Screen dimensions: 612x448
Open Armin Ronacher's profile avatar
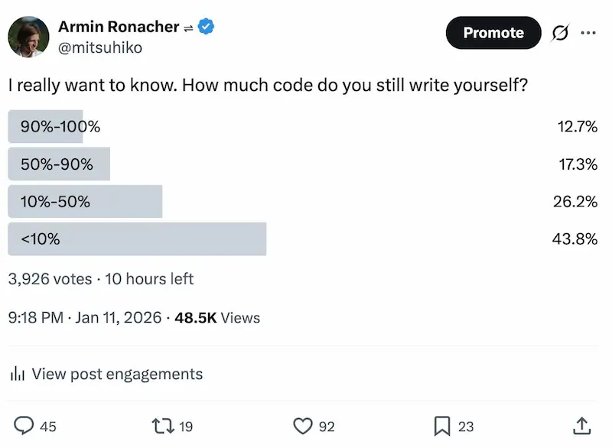pos(28,36)
